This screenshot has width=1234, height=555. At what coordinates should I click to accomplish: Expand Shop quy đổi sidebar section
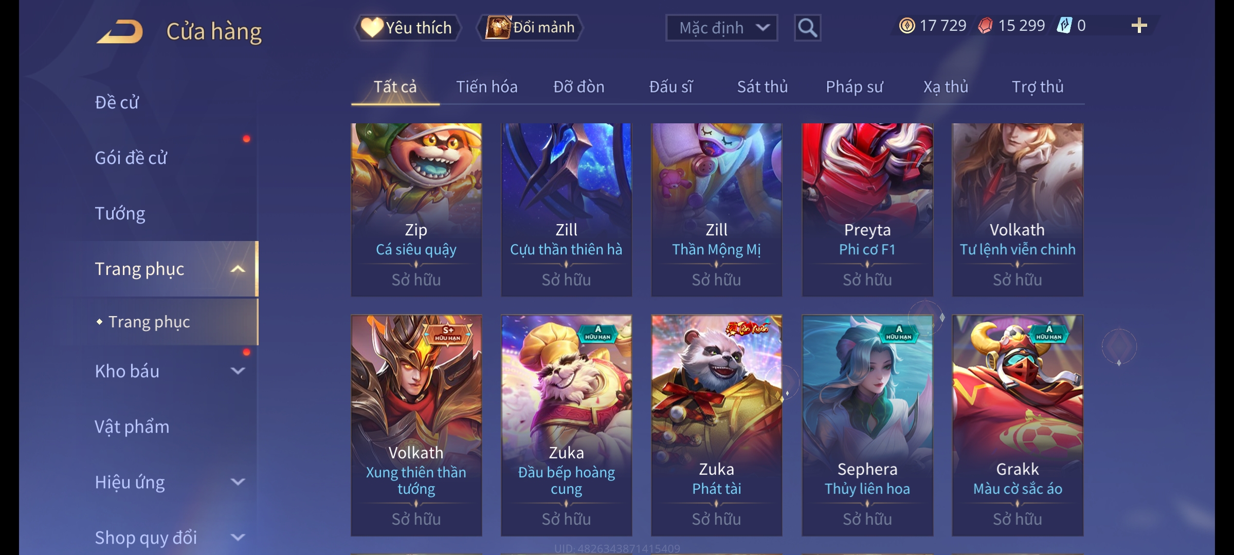click(238, 538)
